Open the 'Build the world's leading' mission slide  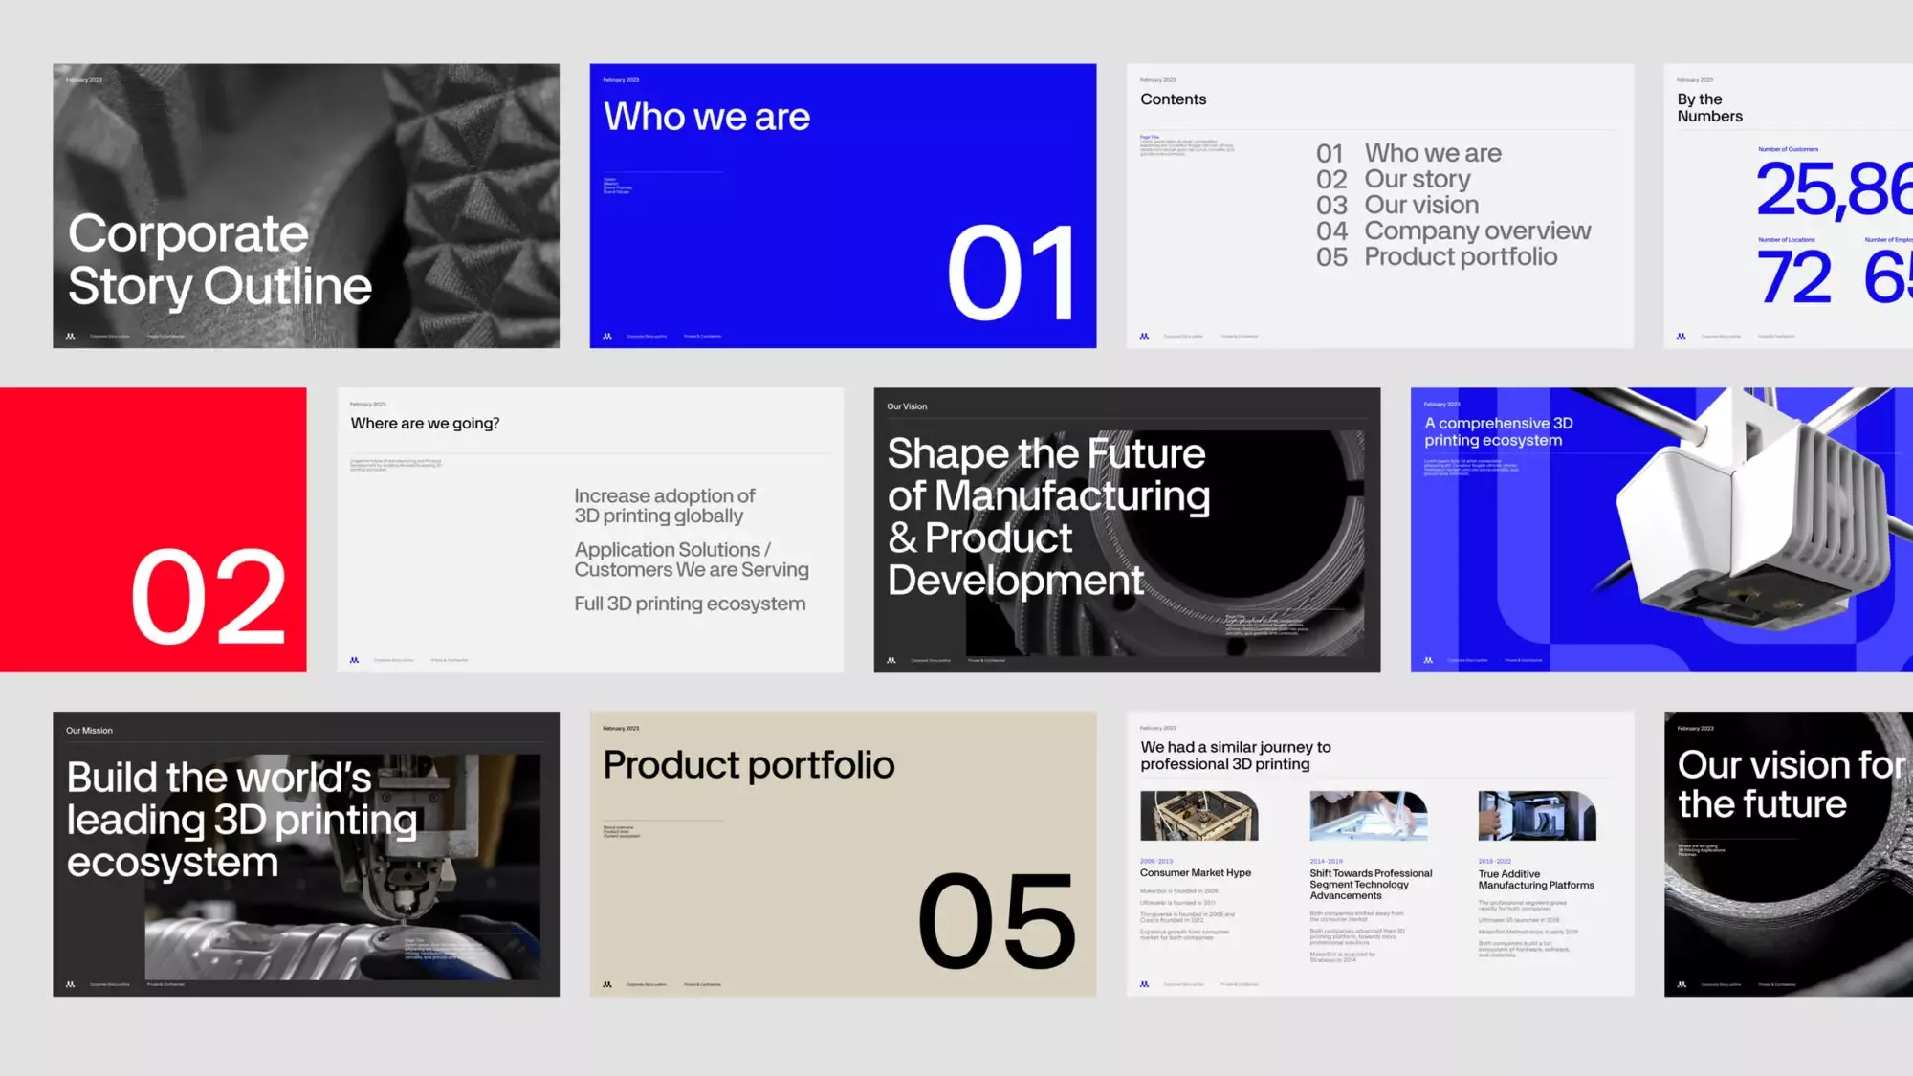click(x=306, y=853)
